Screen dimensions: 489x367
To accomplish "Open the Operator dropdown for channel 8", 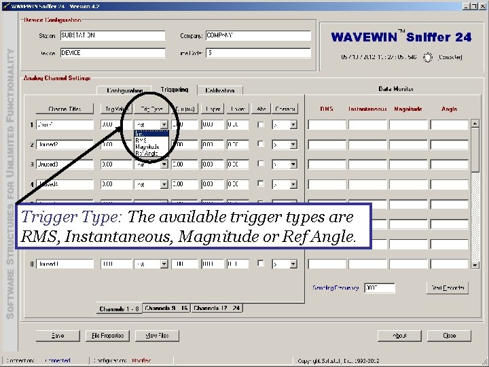I will tap(293, 264).
